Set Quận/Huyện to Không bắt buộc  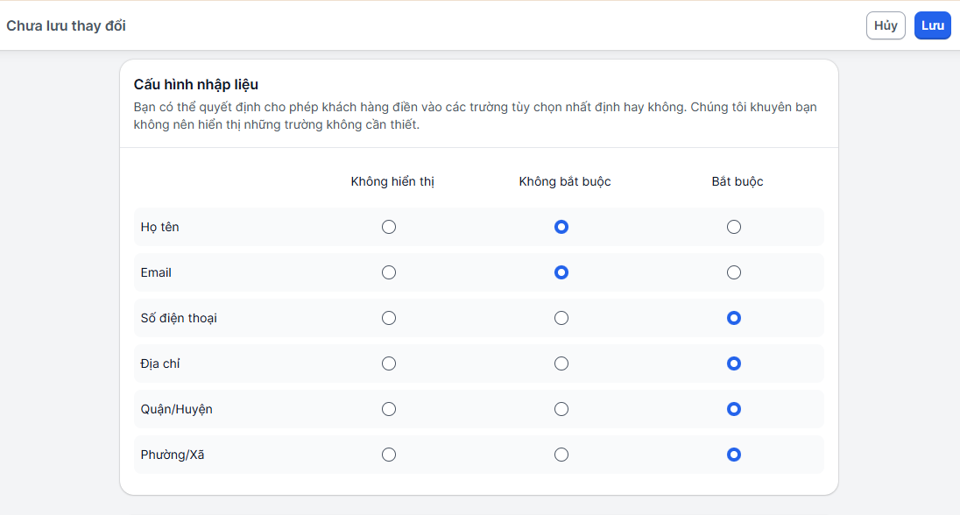click(x=561, y=409)
